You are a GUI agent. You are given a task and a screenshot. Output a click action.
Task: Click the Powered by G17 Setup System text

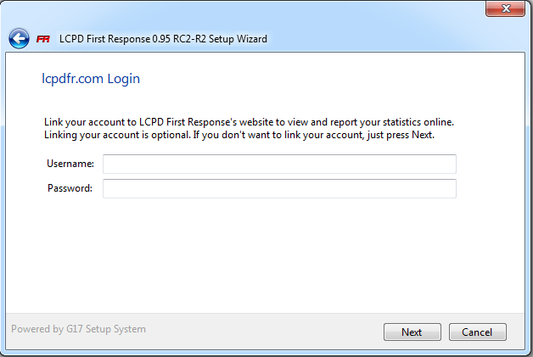point(78,329)
